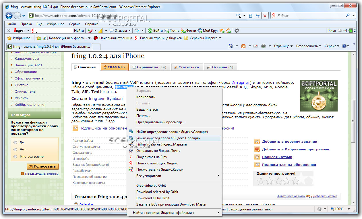Screen dimensions: 362x219
Task: Open the Страница command bar dropdown
Action: click(283, 46)
